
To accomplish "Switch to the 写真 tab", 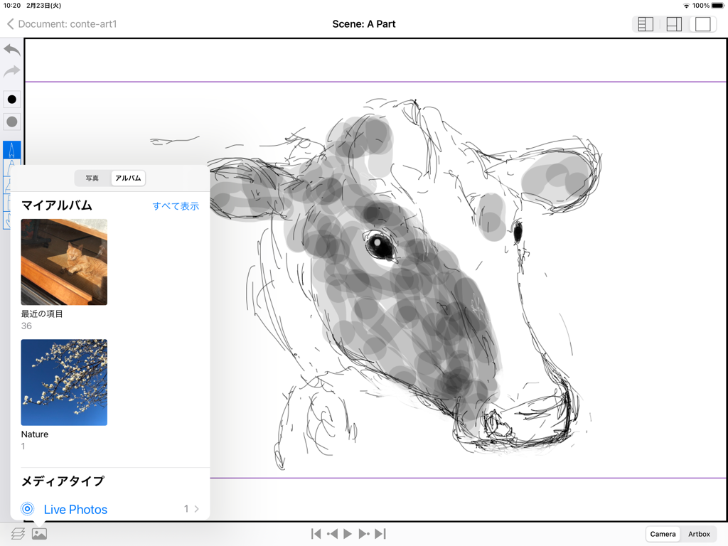I will 92,178.
